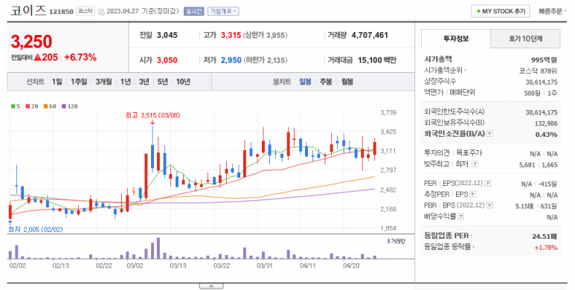Open help icon next to 배당수익률
Screen dimensions: 575x290
click(461, 216)
